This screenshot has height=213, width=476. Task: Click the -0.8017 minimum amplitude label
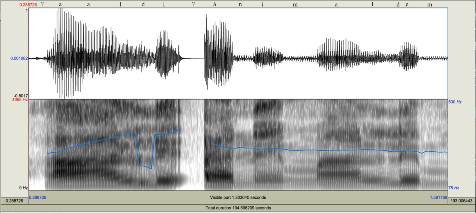coord(21,96)
